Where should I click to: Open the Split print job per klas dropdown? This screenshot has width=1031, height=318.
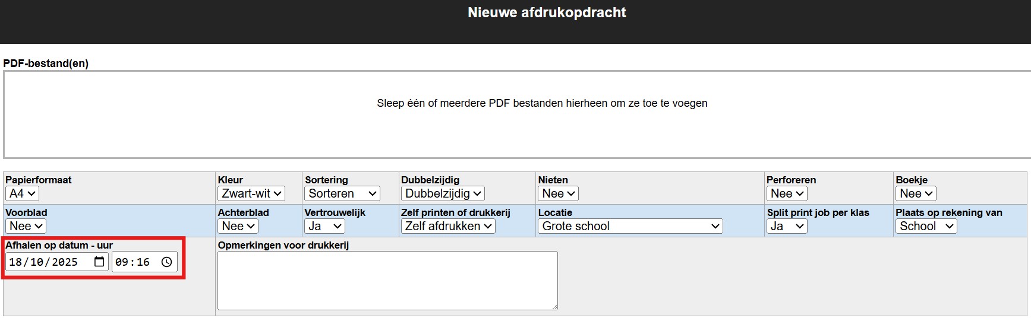tap(787, 226)
